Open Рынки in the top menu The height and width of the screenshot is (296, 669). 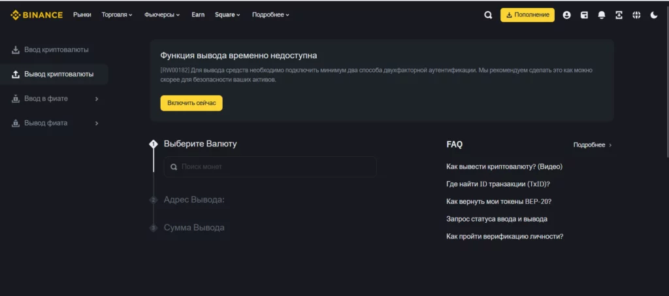(x=82, y=14)
